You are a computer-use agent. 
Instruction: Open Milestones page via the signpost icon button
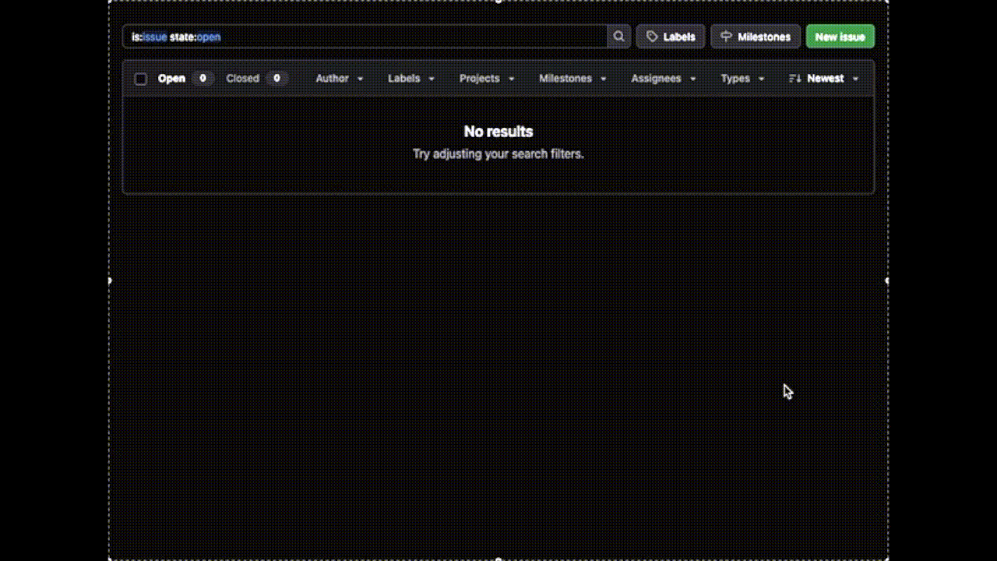pos(755,37)
